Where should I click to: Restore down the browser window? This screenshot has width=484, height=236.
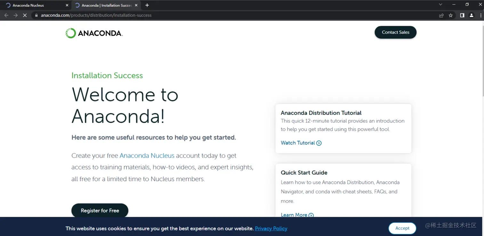click(x=467, y=4)
